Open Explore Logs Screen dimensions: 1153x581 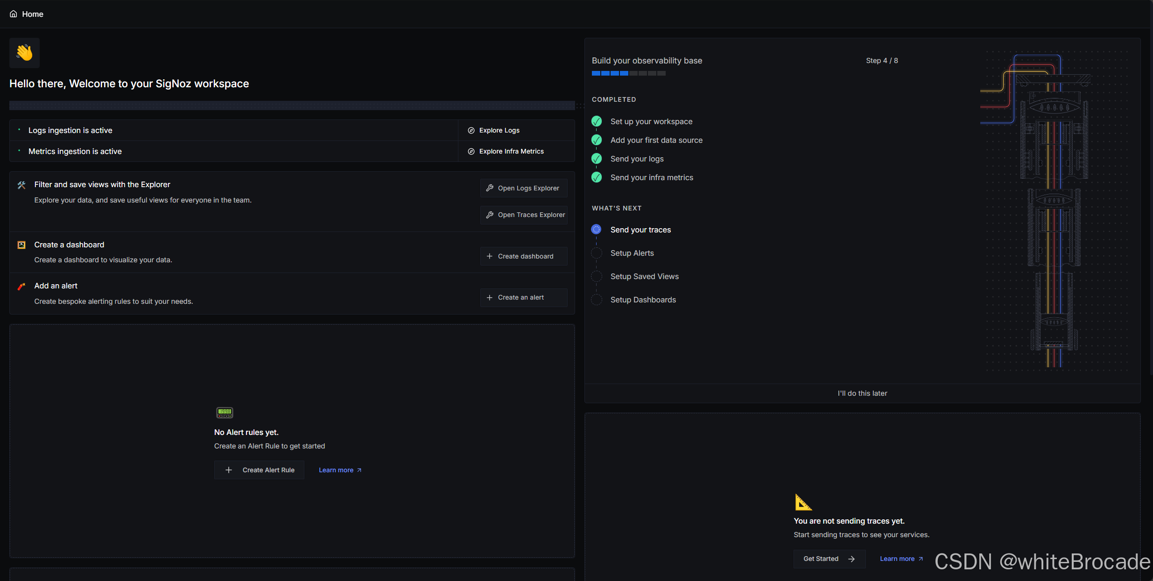pyautogui.click(x=493, y=130)
